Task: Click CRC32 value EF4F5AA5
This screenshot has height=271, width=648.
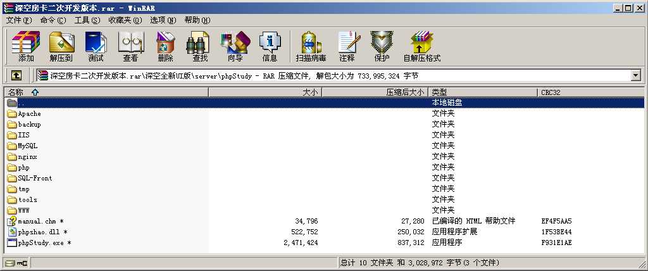Action: 556,222
